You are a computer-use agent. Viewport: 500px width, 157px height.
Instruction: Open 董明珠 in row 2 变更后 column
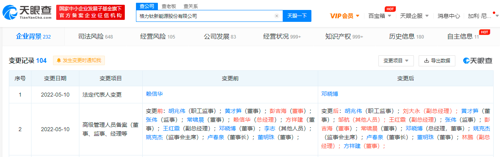pos(425,137)
